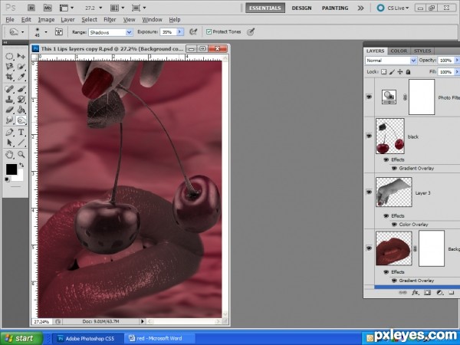The height and width of the screenshot is (345, 460).
Task: Select the Zoom magnifier tool
Action: point(21,154)
